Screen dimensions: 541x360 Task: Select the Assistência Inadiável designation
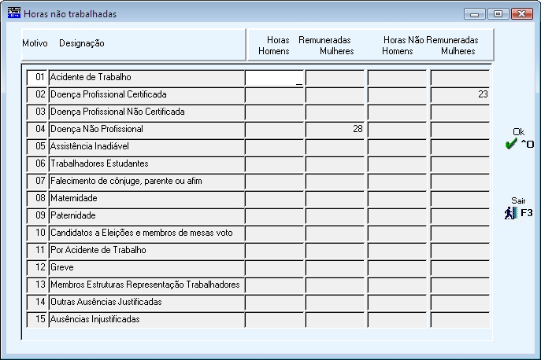[x=146, y=146]
